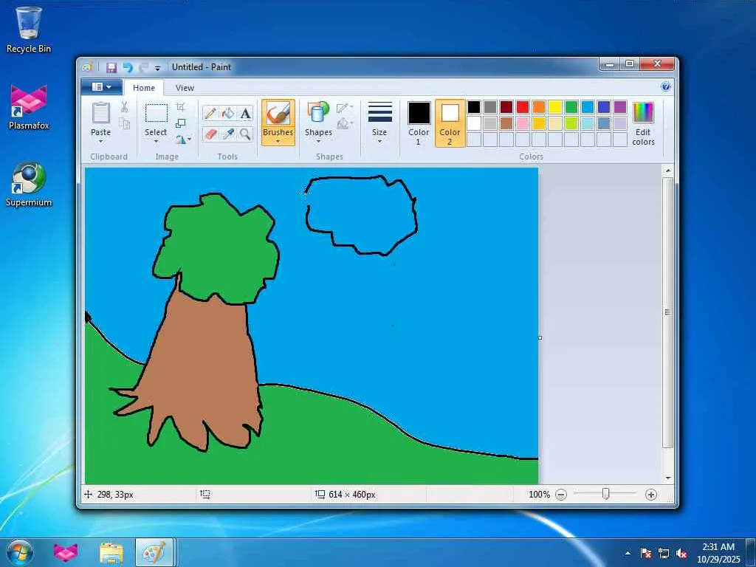Image resolution: width=756 pixels, height=567 pixels.
Task: Pick the brown color swatch
Action: click(506, 123)
